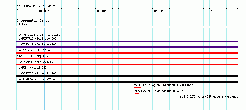Viewport: 246px width, 110px height.
Task: Click the small red bar of nsv5487441
Action: pos(137,93)
